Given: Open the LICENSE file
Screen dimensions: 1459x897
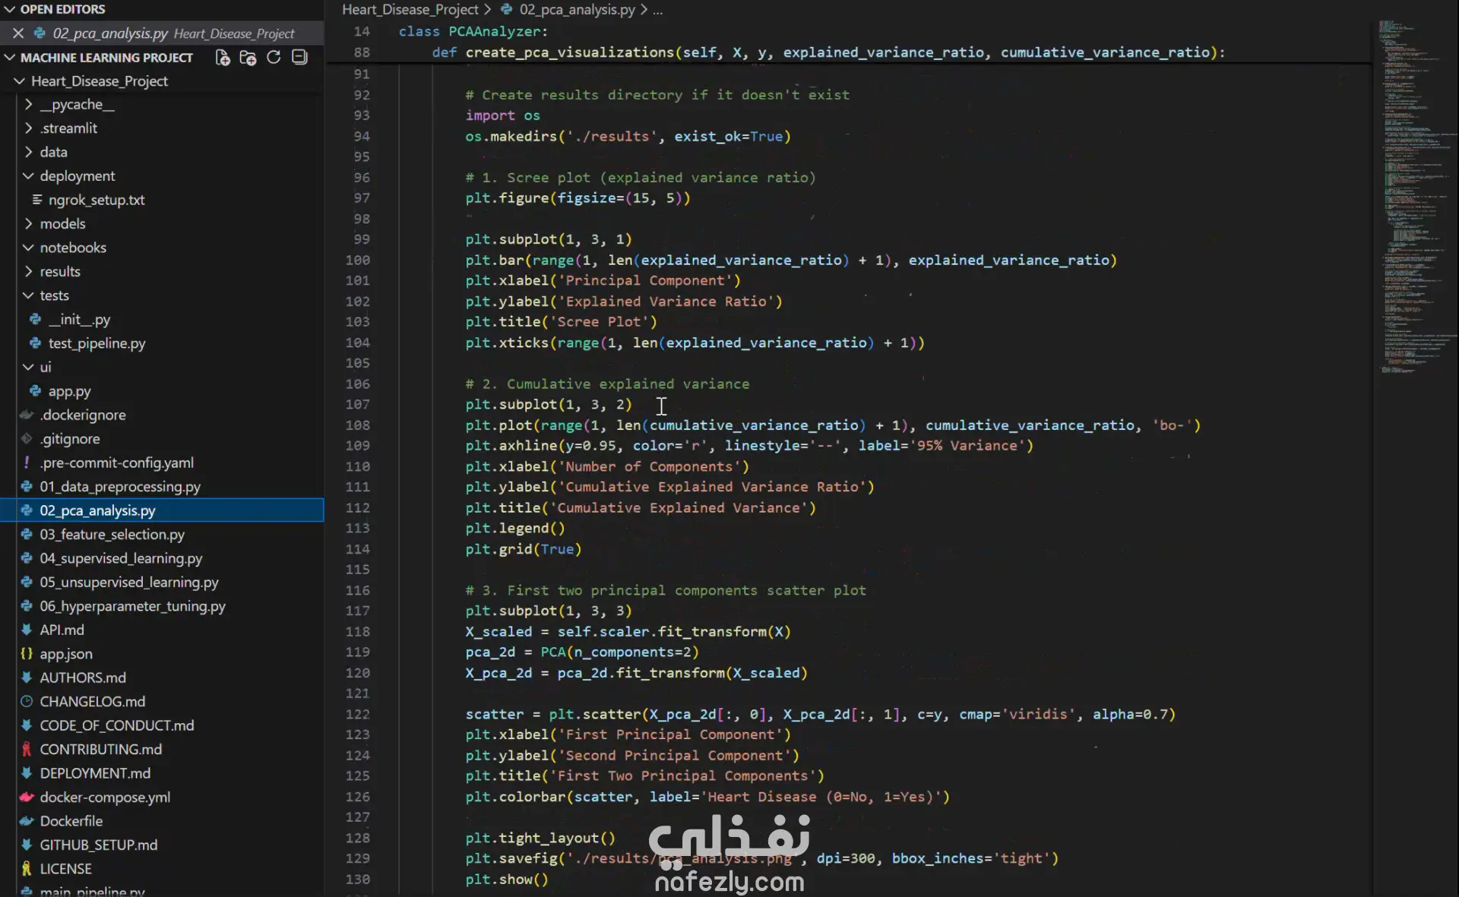Looking at the screenshot, I should [65, 869].
